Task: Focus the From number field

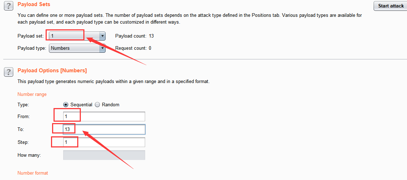Action: click(104, 116)
